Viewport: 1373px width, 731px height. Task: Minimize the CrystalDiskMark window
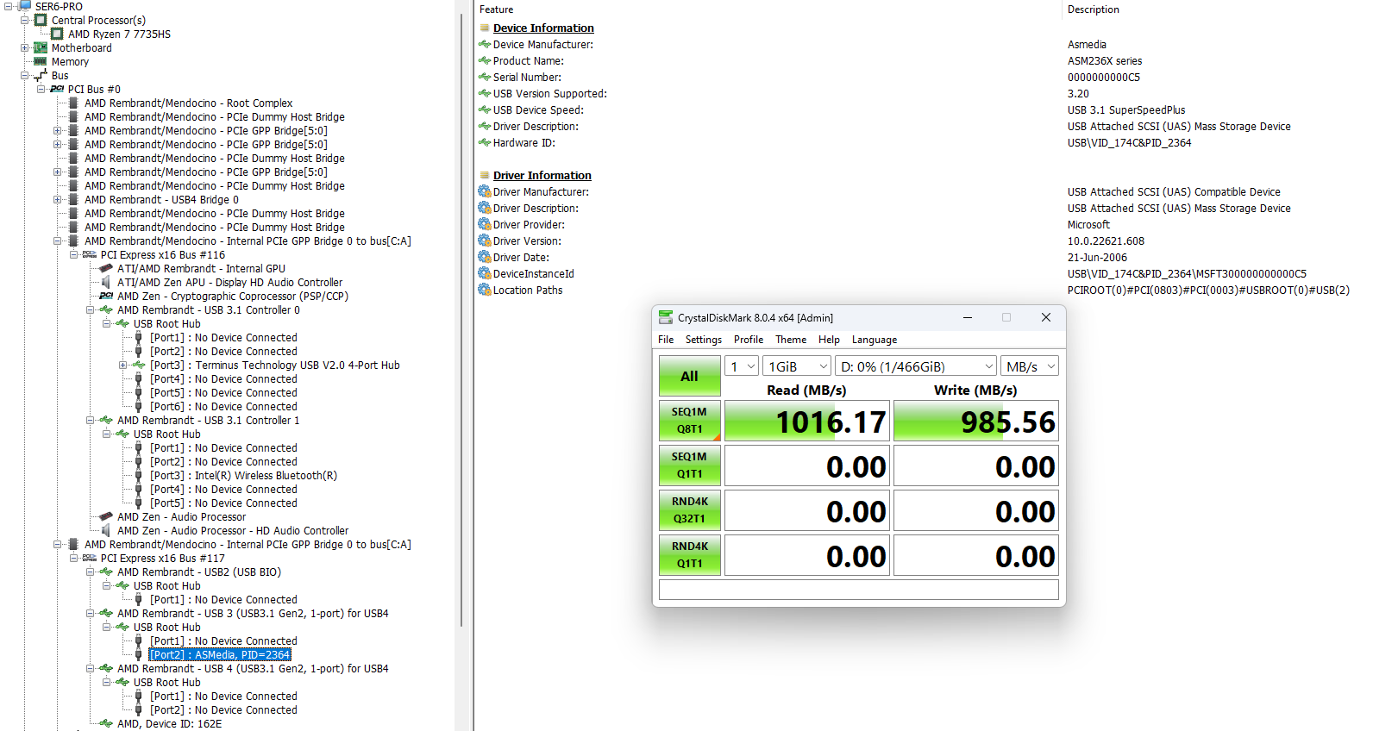(x=968, y=317)
